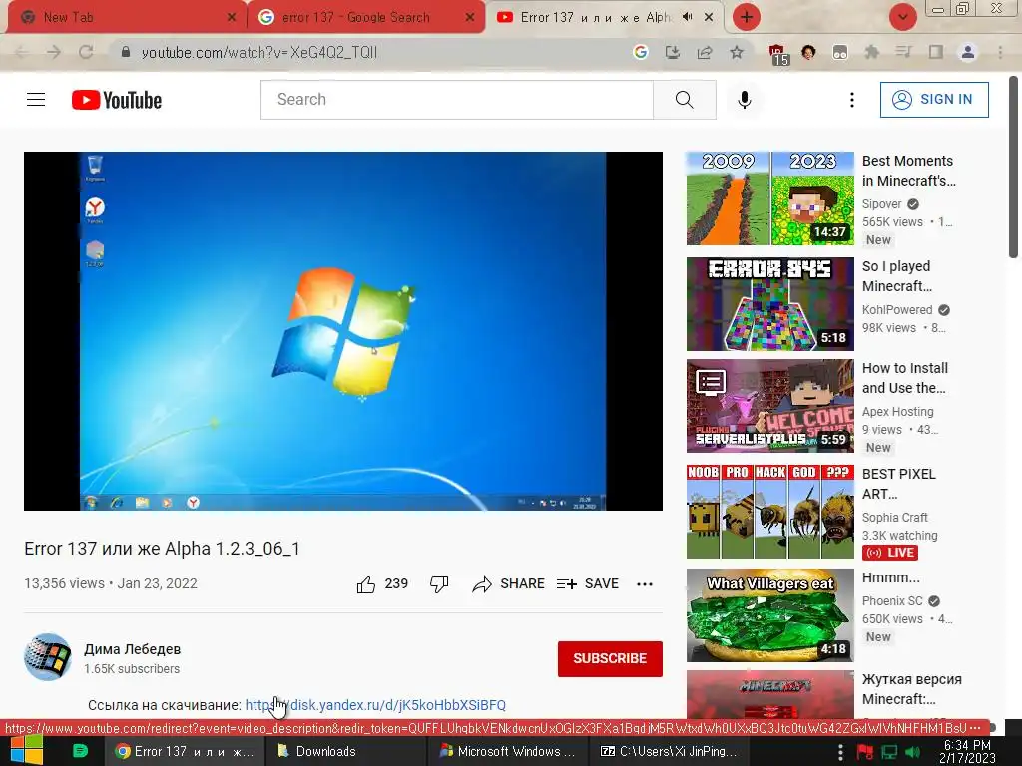Click the address bar URL
The height and width of the screenshot is (766, 1022).
click(258, 53)
